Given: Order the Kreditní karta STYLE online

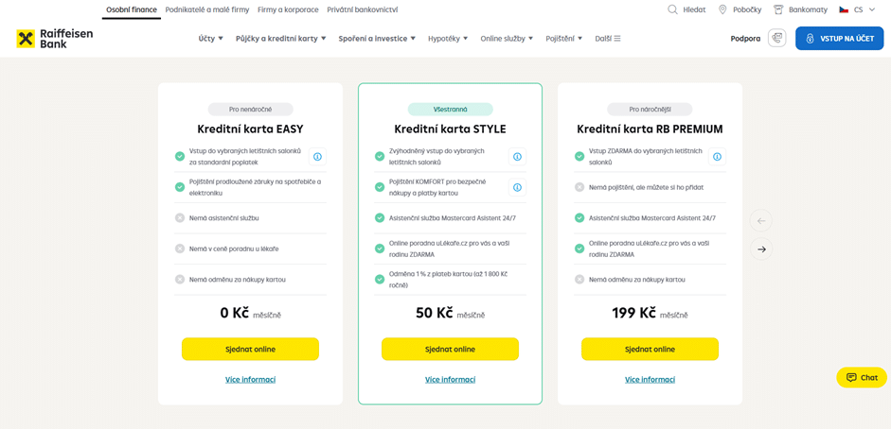Looking at the screenshot, I should coord(450,349).
